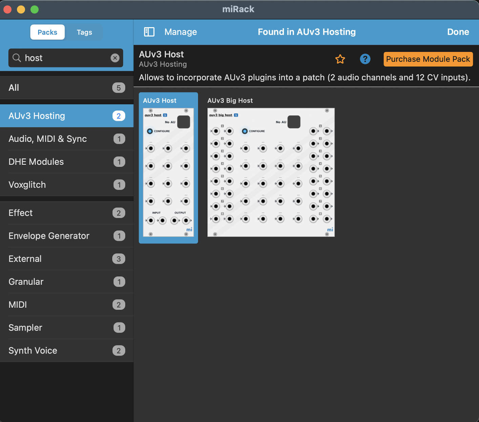Select the MIDI tag row
The height and width of the screenshot is (422, 479).
pos(67,305)
